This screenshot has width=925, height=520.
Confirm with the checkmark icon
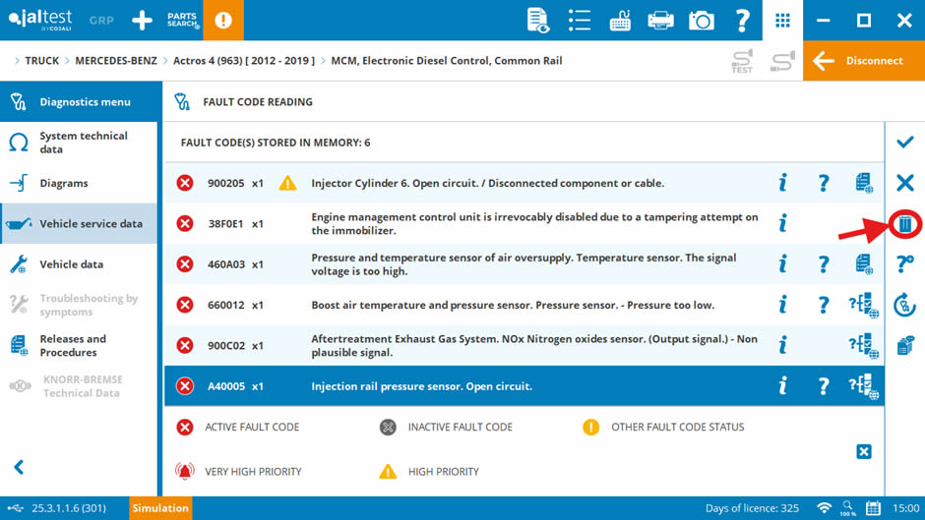tap(905, 143)
